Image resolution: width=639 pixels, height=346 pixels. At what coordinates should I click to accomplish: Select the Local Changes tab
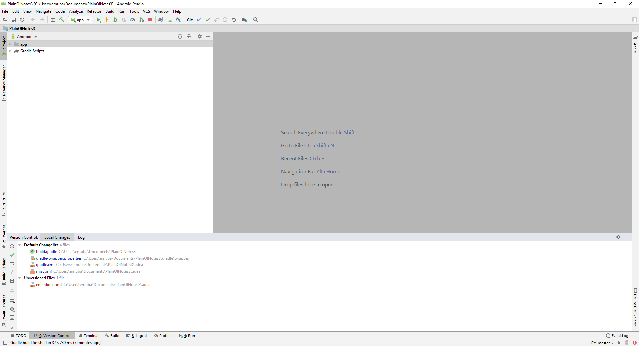click(57, 237)
